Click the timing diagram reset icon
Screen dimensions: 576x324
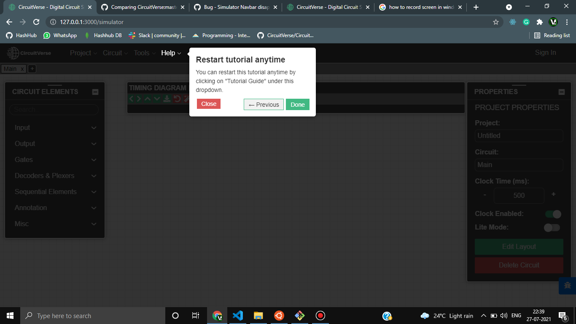click(177, 99)
